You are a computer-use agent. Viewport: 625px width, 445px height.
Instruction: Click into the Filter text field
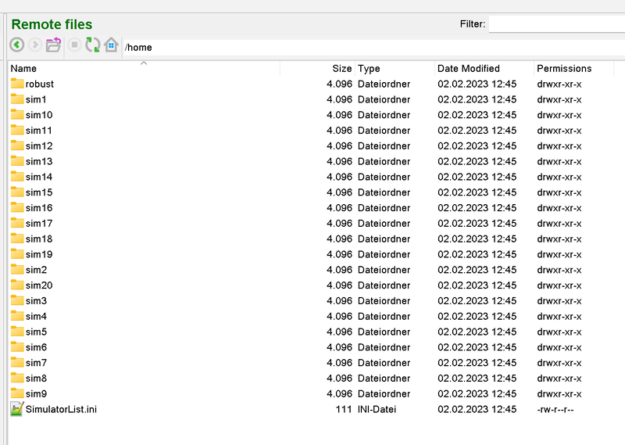click(x=556, y=24)
